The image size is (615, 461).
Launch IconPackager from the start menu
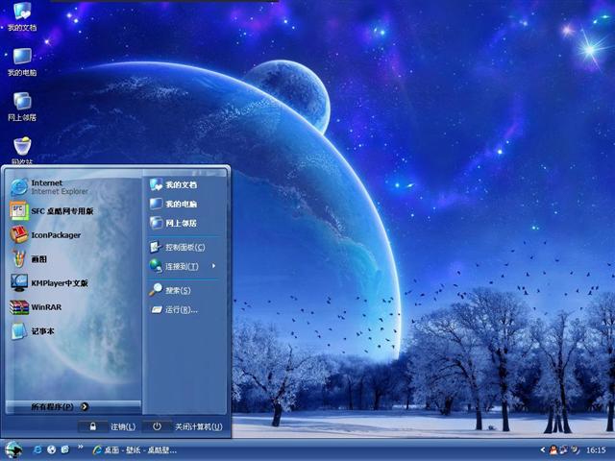(x=46, y=234)
